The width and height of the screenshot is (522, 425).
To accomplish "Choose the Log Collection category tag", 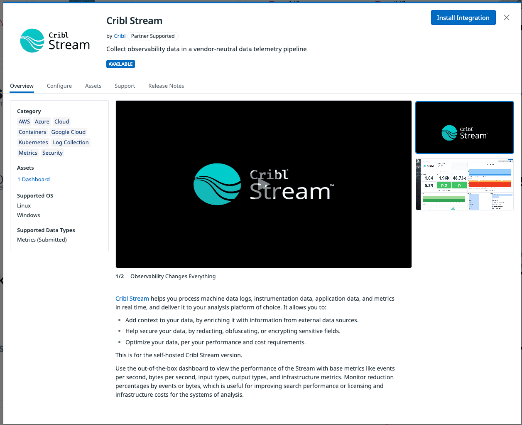I will 71,142.
